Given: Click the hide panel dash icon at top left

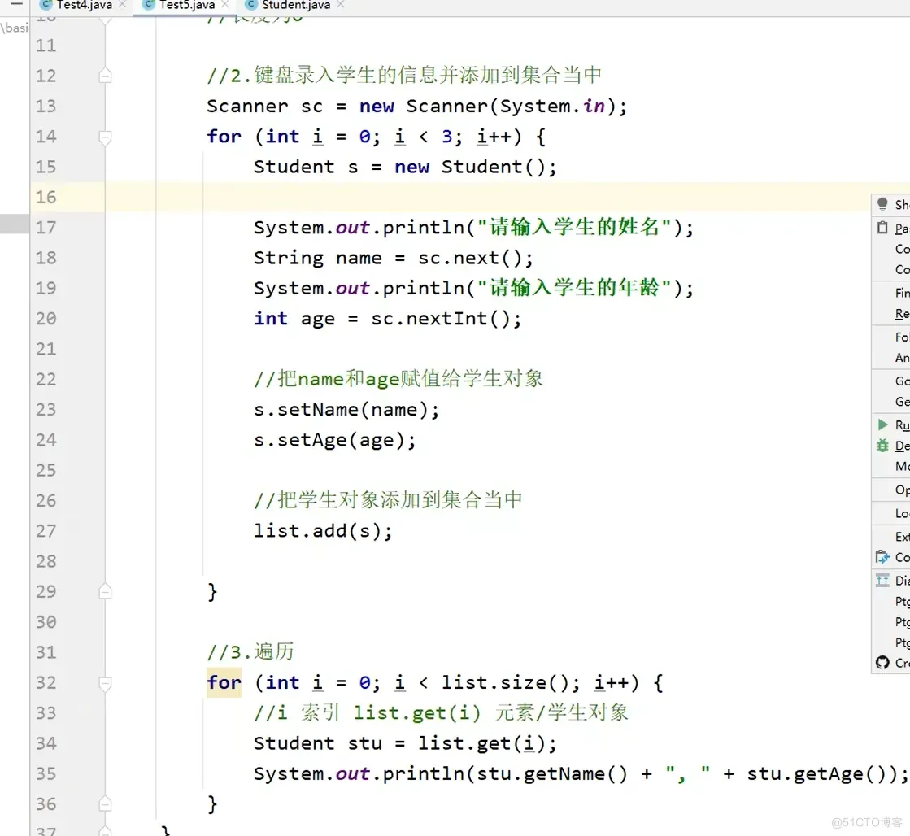Looking at the screenshot, I should pyautogui.click(x=17, y=3).
